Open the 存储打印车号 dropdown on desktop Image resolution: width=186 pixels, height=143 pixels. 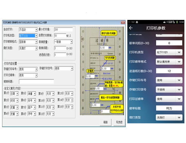coord(28,69)
